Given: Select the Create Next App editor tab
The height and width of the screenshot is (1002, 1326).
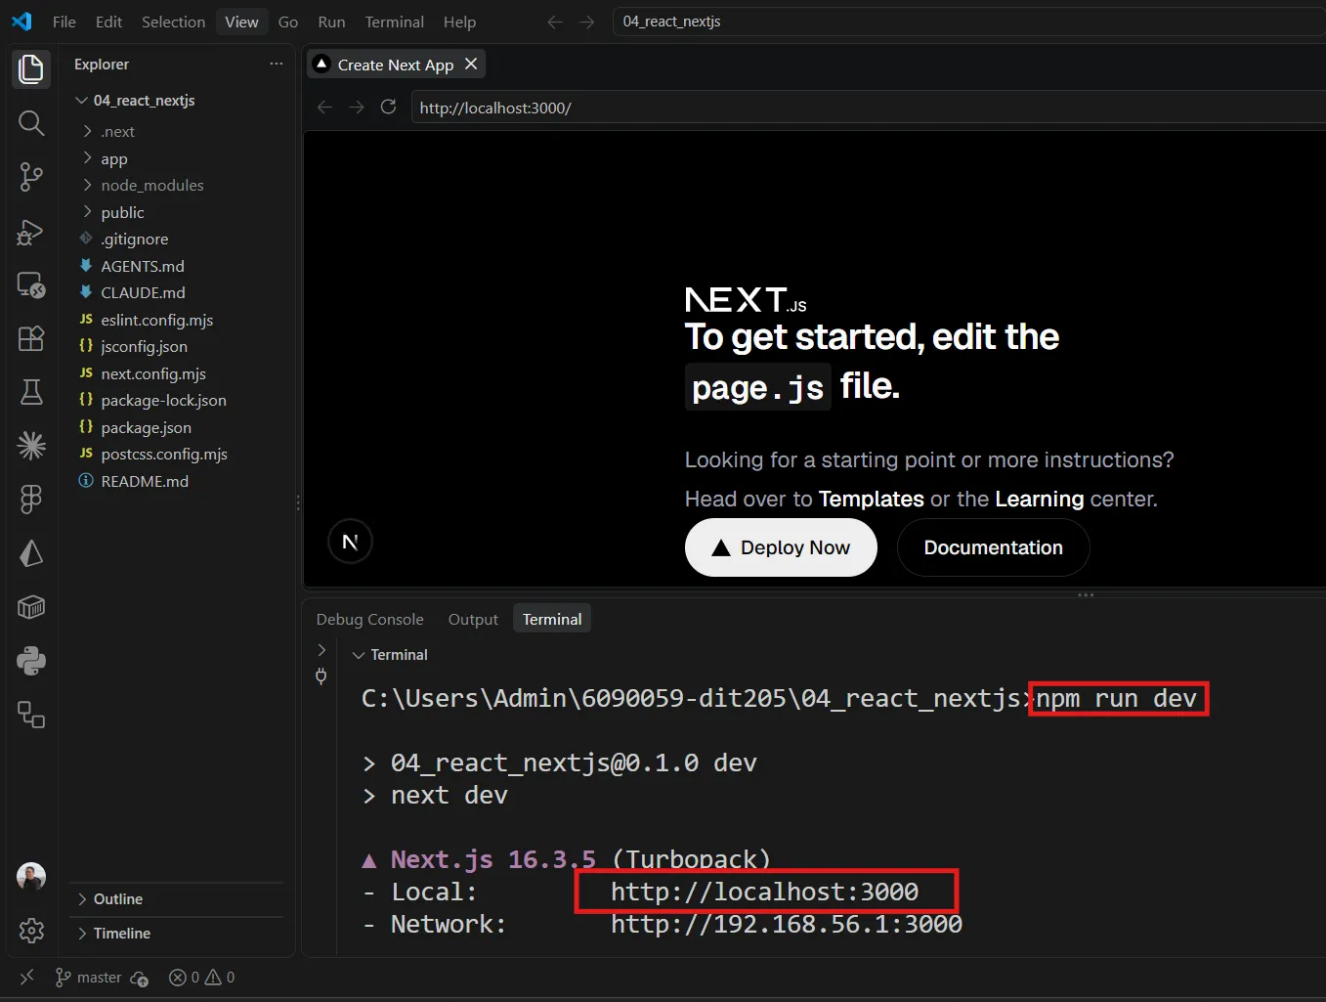Looking at the screenshot, I should click(395, 65).
